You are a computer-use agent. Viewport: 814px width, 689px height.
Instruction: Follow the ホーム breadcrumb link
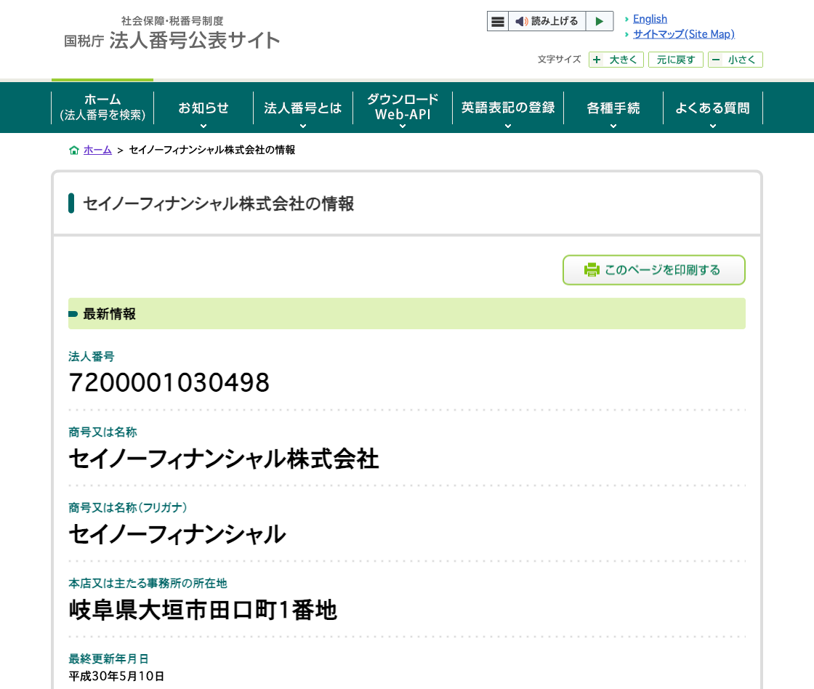tap(97, 150)
